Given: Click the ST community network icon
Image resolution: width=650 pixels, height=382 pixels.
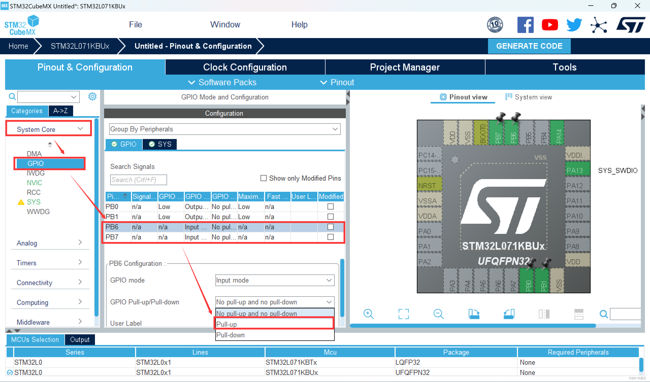Looking at the screenshot, I should tap(598, 25).
